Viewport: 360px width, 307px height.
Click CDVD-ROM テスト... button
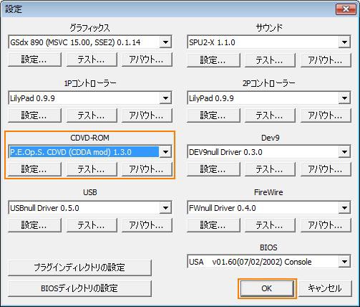coord(92,169)
